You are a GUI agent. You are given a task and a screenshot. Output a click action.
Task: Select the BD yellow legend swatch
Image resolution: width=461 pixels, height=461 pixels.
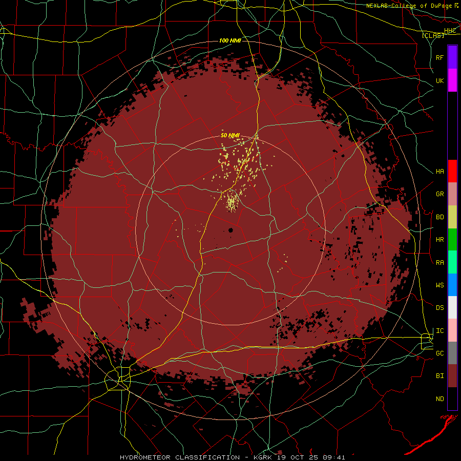452,217
